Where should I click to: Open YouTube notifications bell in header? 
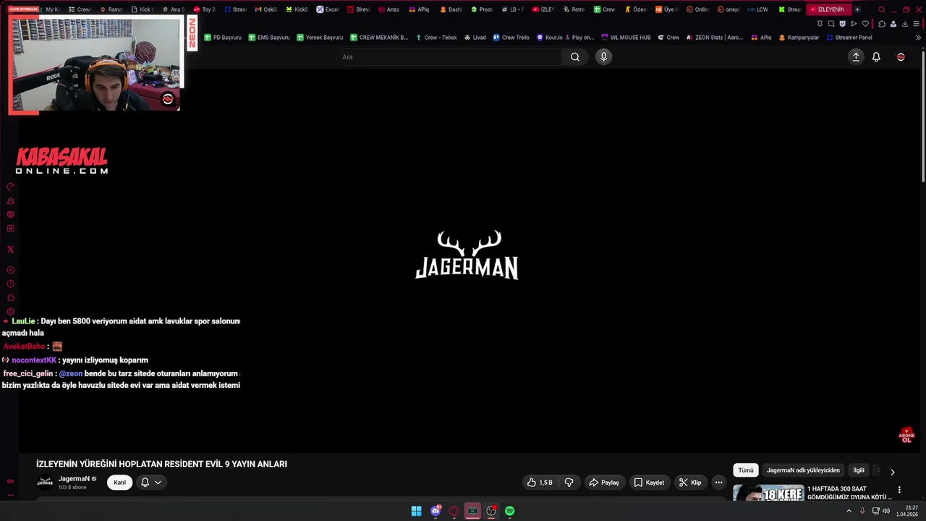click(876, 57)
